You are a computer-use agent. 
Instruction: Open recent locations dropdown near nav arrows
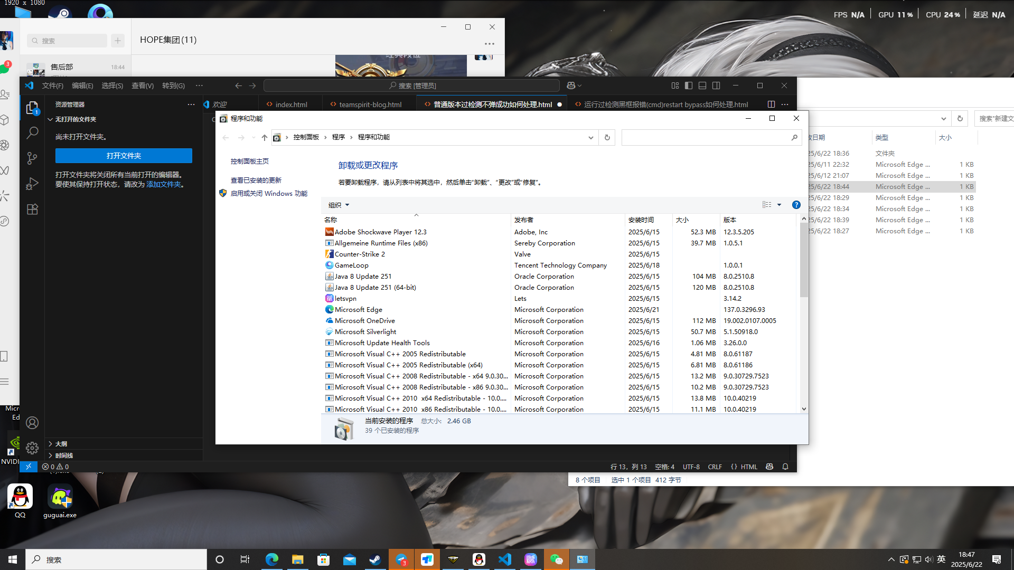[x=254, y=137]
